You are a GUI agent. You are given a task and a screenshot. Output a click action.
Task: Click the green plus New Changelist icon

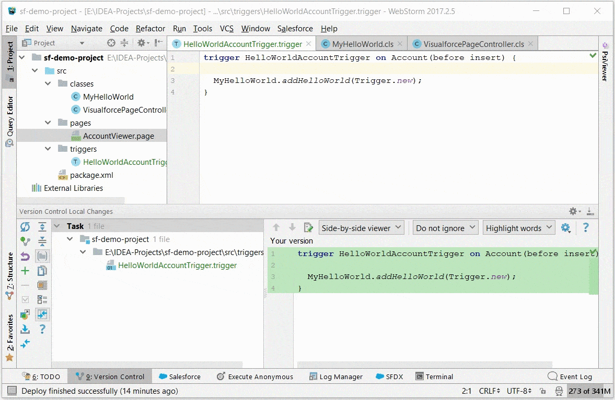click(25, 271)
